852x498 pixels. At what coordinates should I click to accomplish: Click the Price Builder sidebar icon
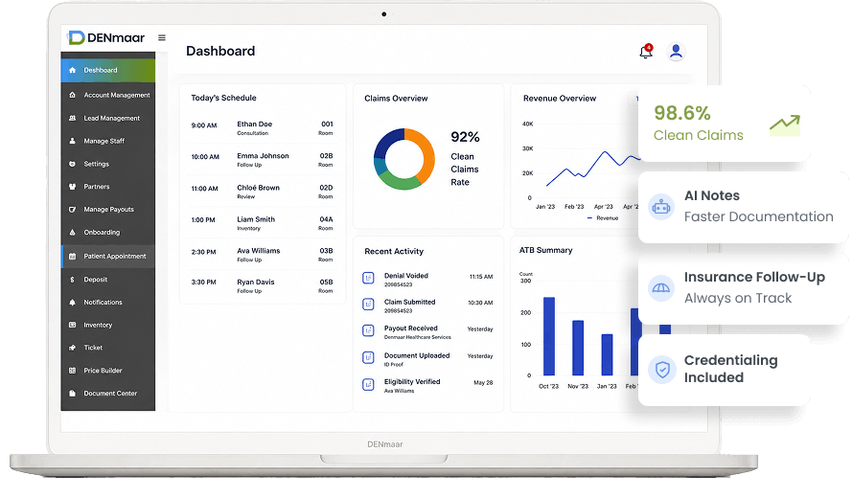coord(72,371)
